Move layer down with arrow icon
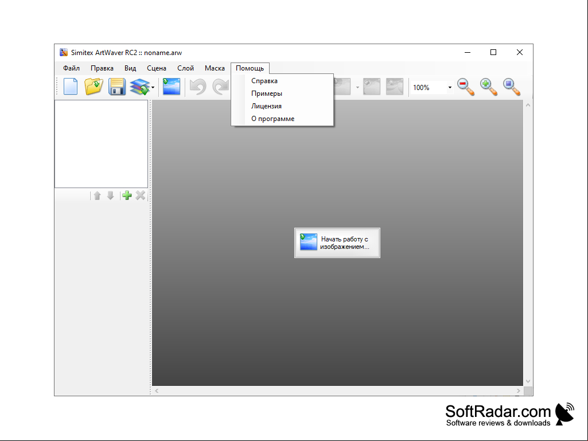The width and height of the screenshot is (588, 441). click(110, 196)
